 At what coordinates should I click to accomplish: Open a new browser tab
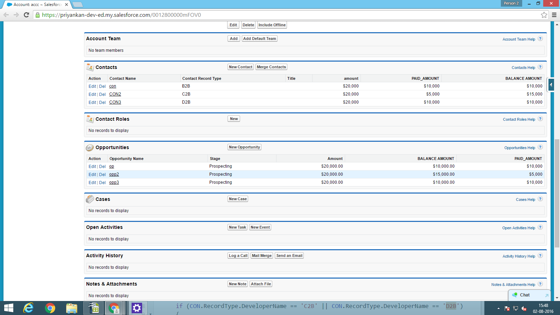(x=78, y=5)
